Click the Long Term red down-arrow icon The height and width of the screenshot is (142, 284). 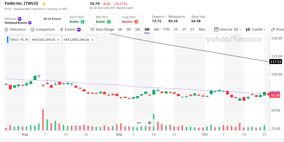(x=136, y=22)
